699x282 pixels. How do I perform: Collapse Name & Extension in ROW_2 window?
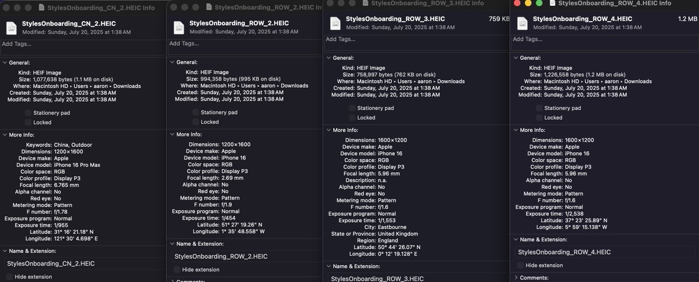(171, 243)
